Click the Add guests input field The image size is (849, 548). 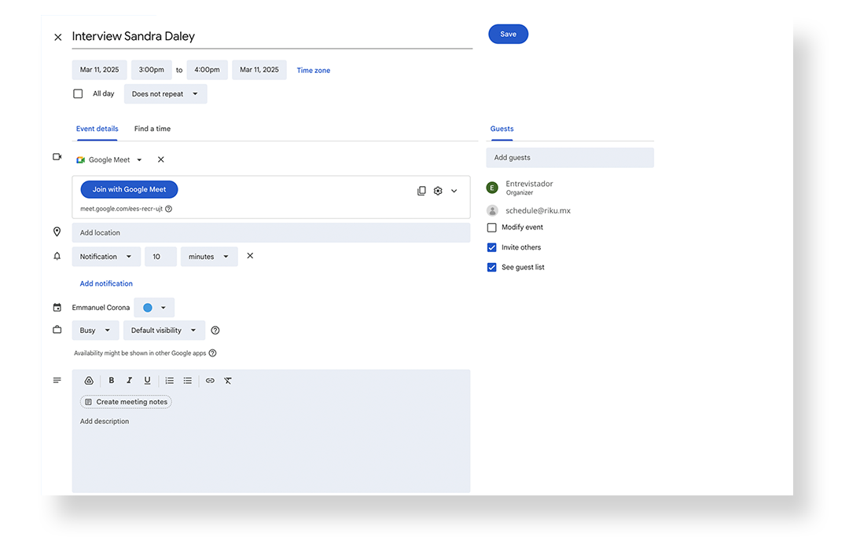click(x=569, y=158)
